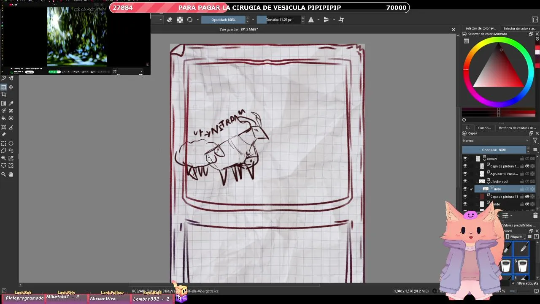
Task: Select the color sampler eyedropper tool
Action: [11, 103]
